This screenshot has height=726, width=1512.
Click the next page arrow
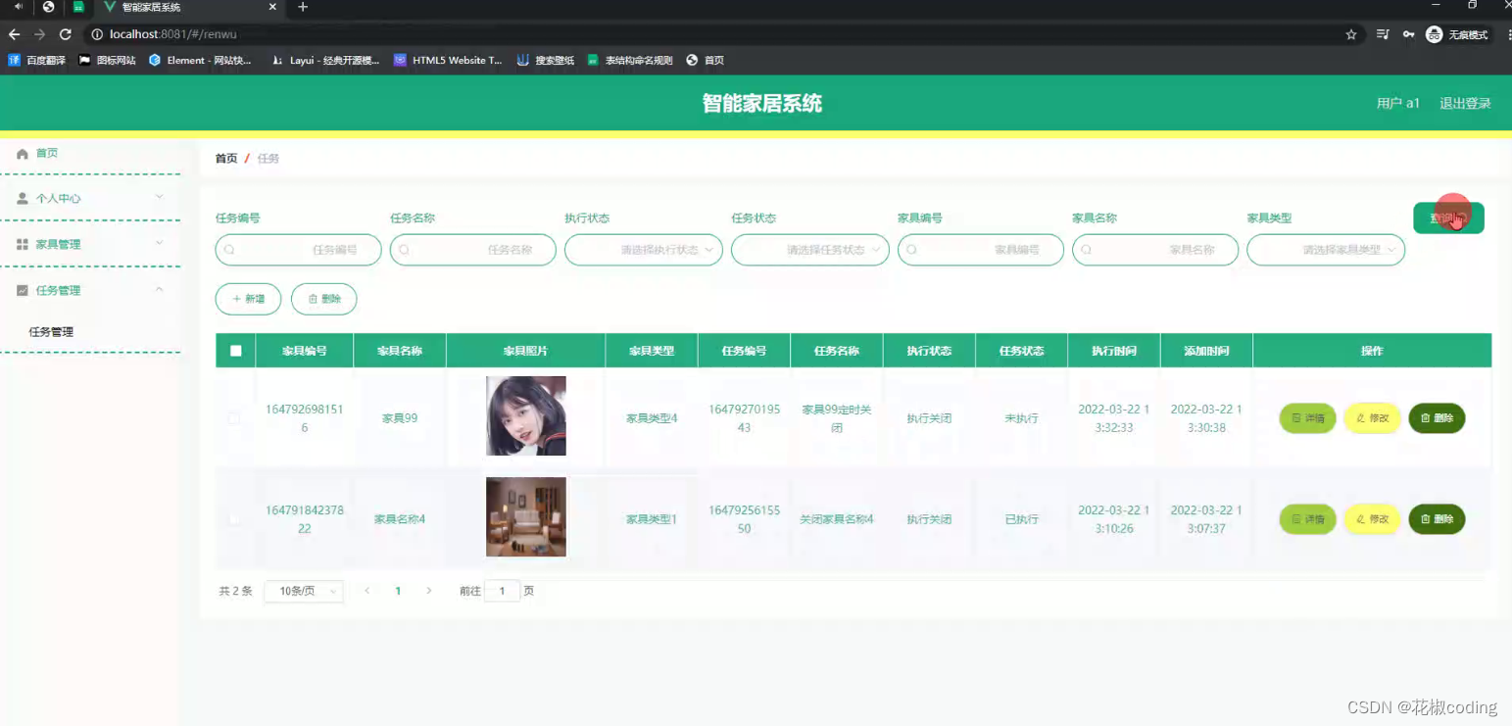click(428, 591)
